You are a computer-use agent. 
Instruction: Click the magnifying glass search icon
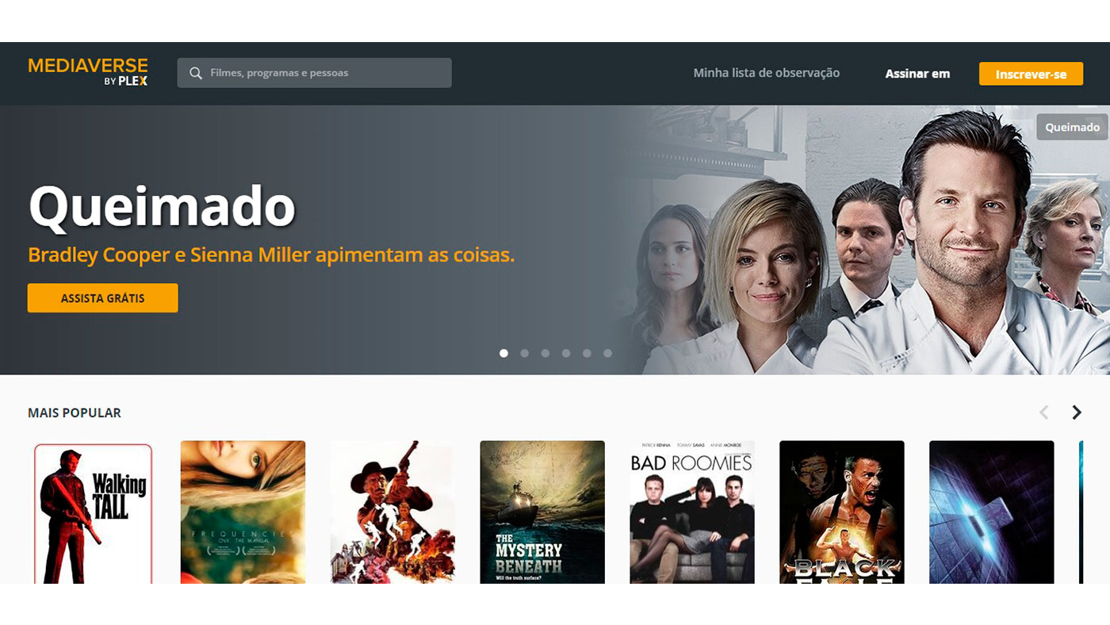tap(196, 73)
